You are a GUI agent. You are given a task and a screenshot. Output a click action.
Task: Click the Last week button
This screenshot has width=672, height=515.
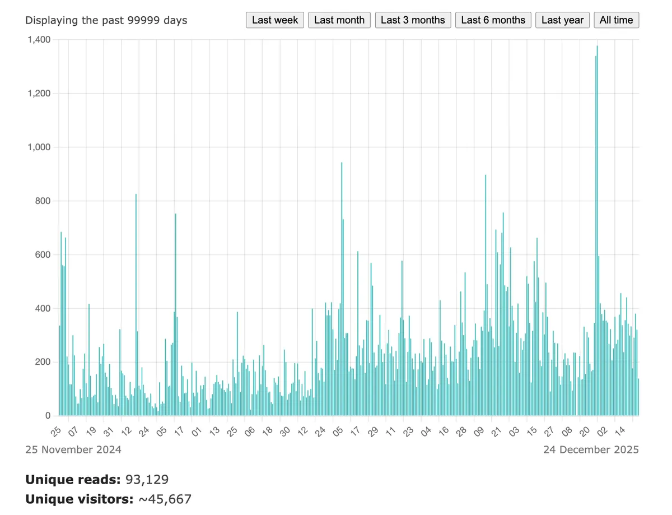point(275,20)
